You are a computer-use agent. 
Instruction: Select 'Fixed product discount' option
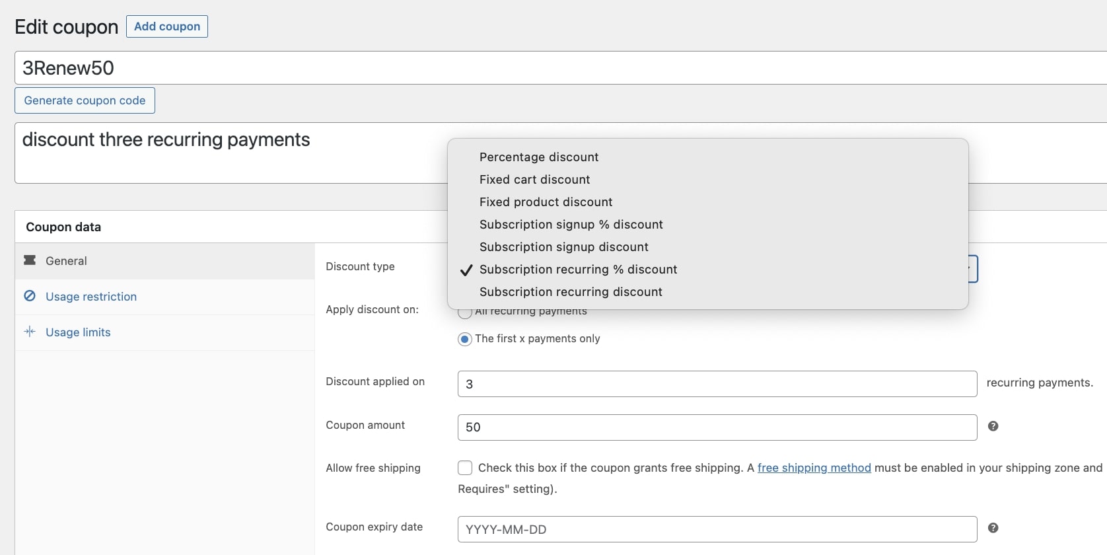click(x=546, y=202)
